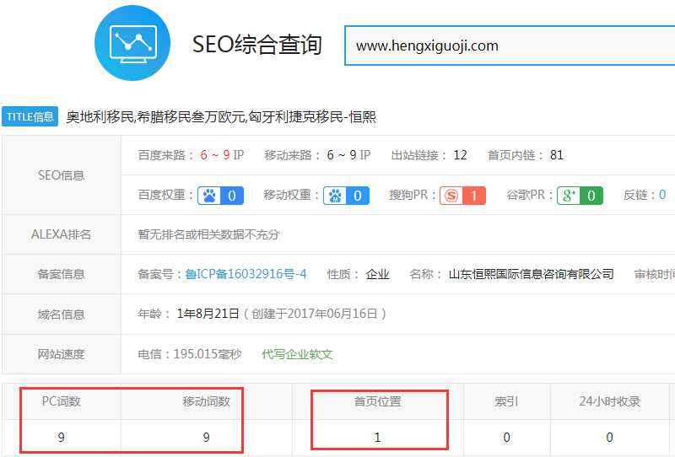Click the domain search input field

pyautogui.click(x=506, y=46)
